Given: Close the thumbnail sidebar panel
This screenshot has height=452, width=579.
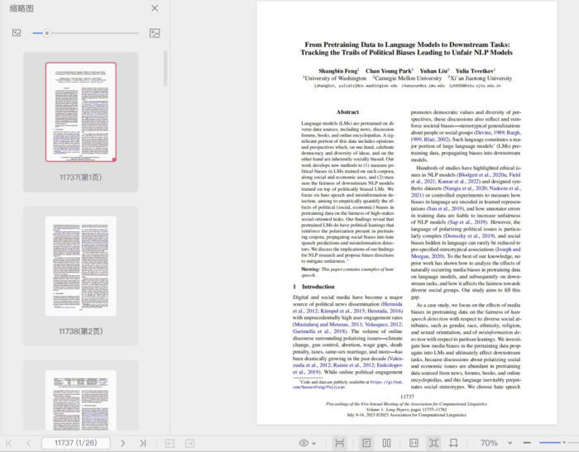Looking at the screenshot, I should click(x=155, y=8).
